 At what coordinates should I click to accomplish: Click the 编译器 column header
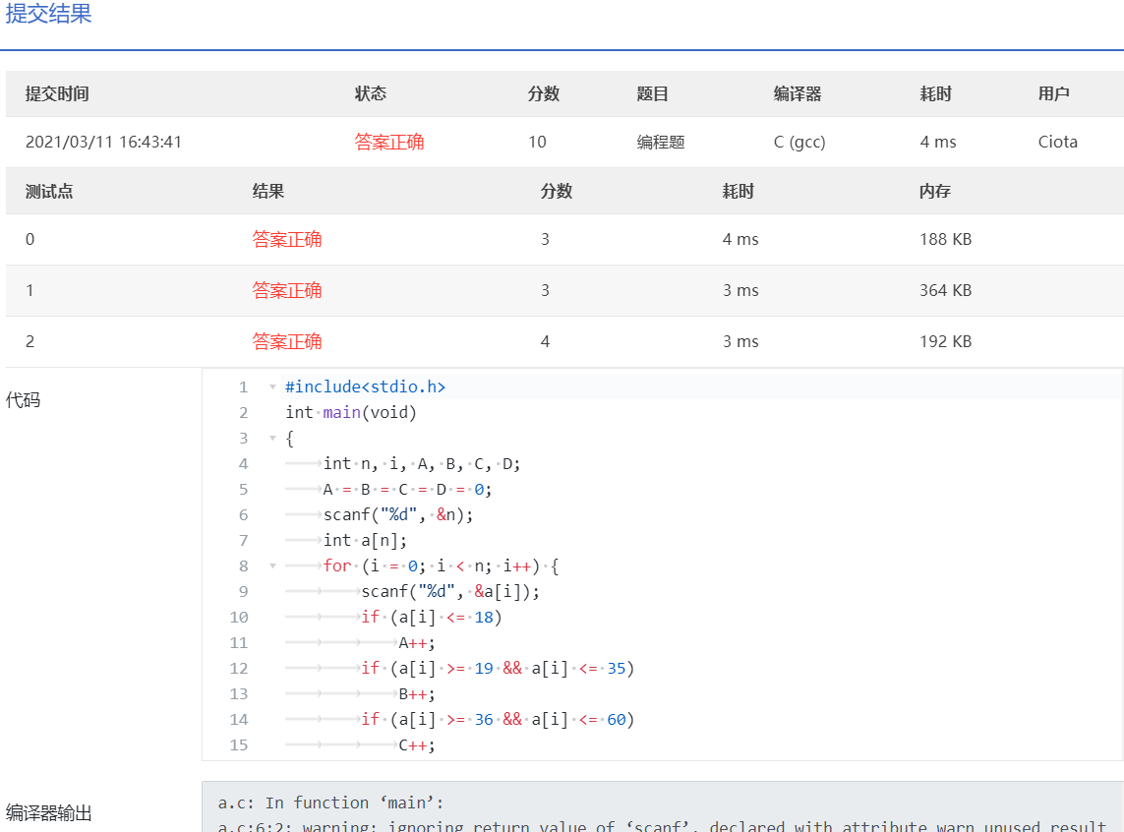(x=798, y=93)
